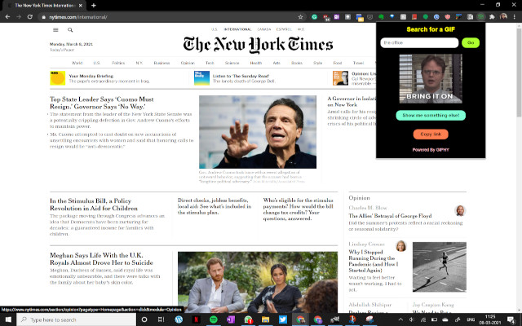This screenshot has height=326, width=522.
Task: Open Listen to 'The Sunday Read'
Action: click(x=241, y=76)
